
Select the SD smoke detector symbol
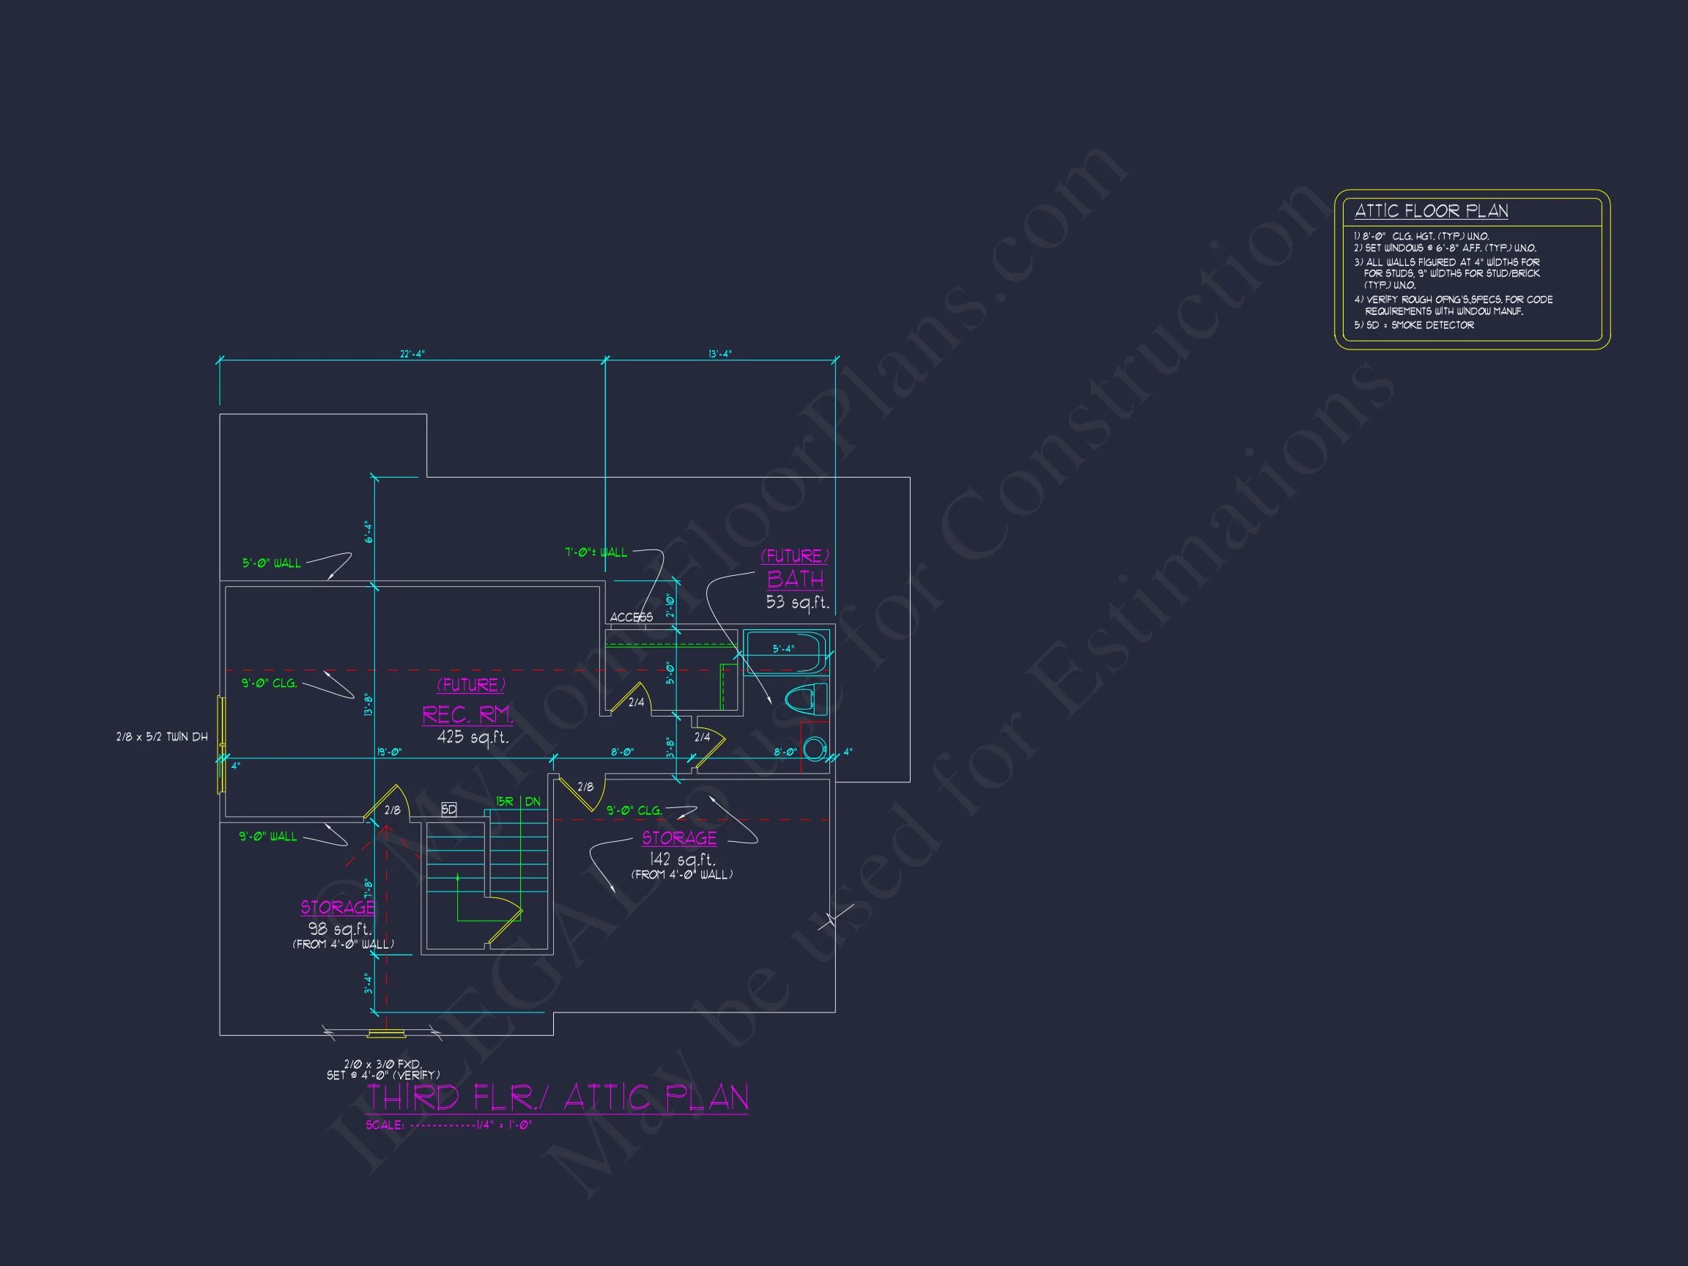pos(448,809)
